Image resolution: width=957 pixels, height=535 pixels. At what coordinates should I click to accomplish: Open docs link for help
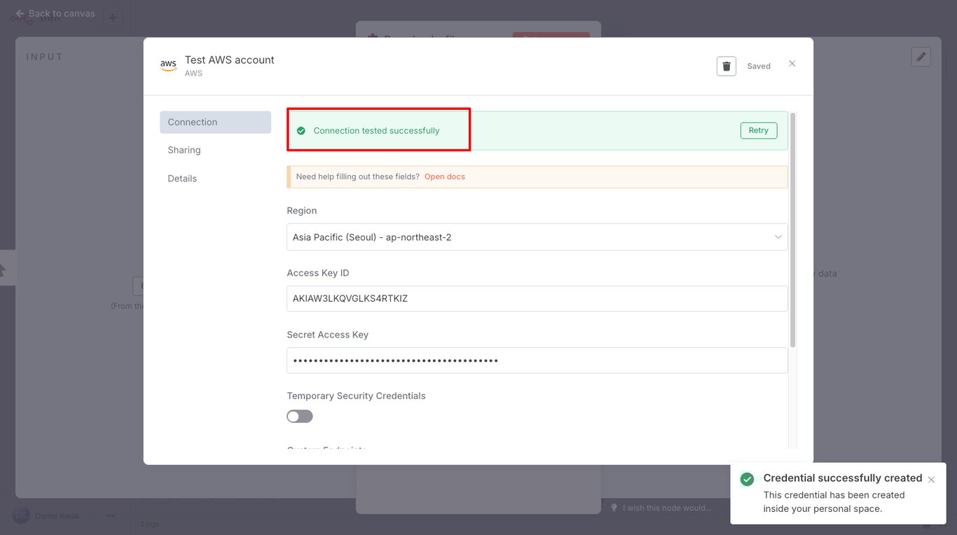[445, 176]
